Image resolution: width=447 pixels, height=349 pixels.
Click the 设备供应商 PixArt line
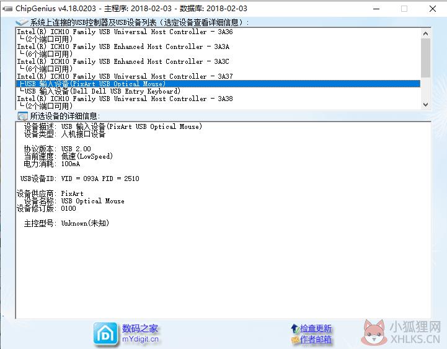(50, 193)
